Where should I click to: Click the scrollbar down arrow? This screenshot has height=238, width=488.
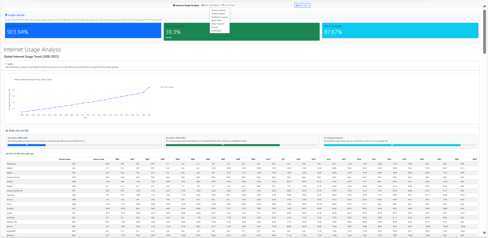pyautogui.click(x=485, y=233)
